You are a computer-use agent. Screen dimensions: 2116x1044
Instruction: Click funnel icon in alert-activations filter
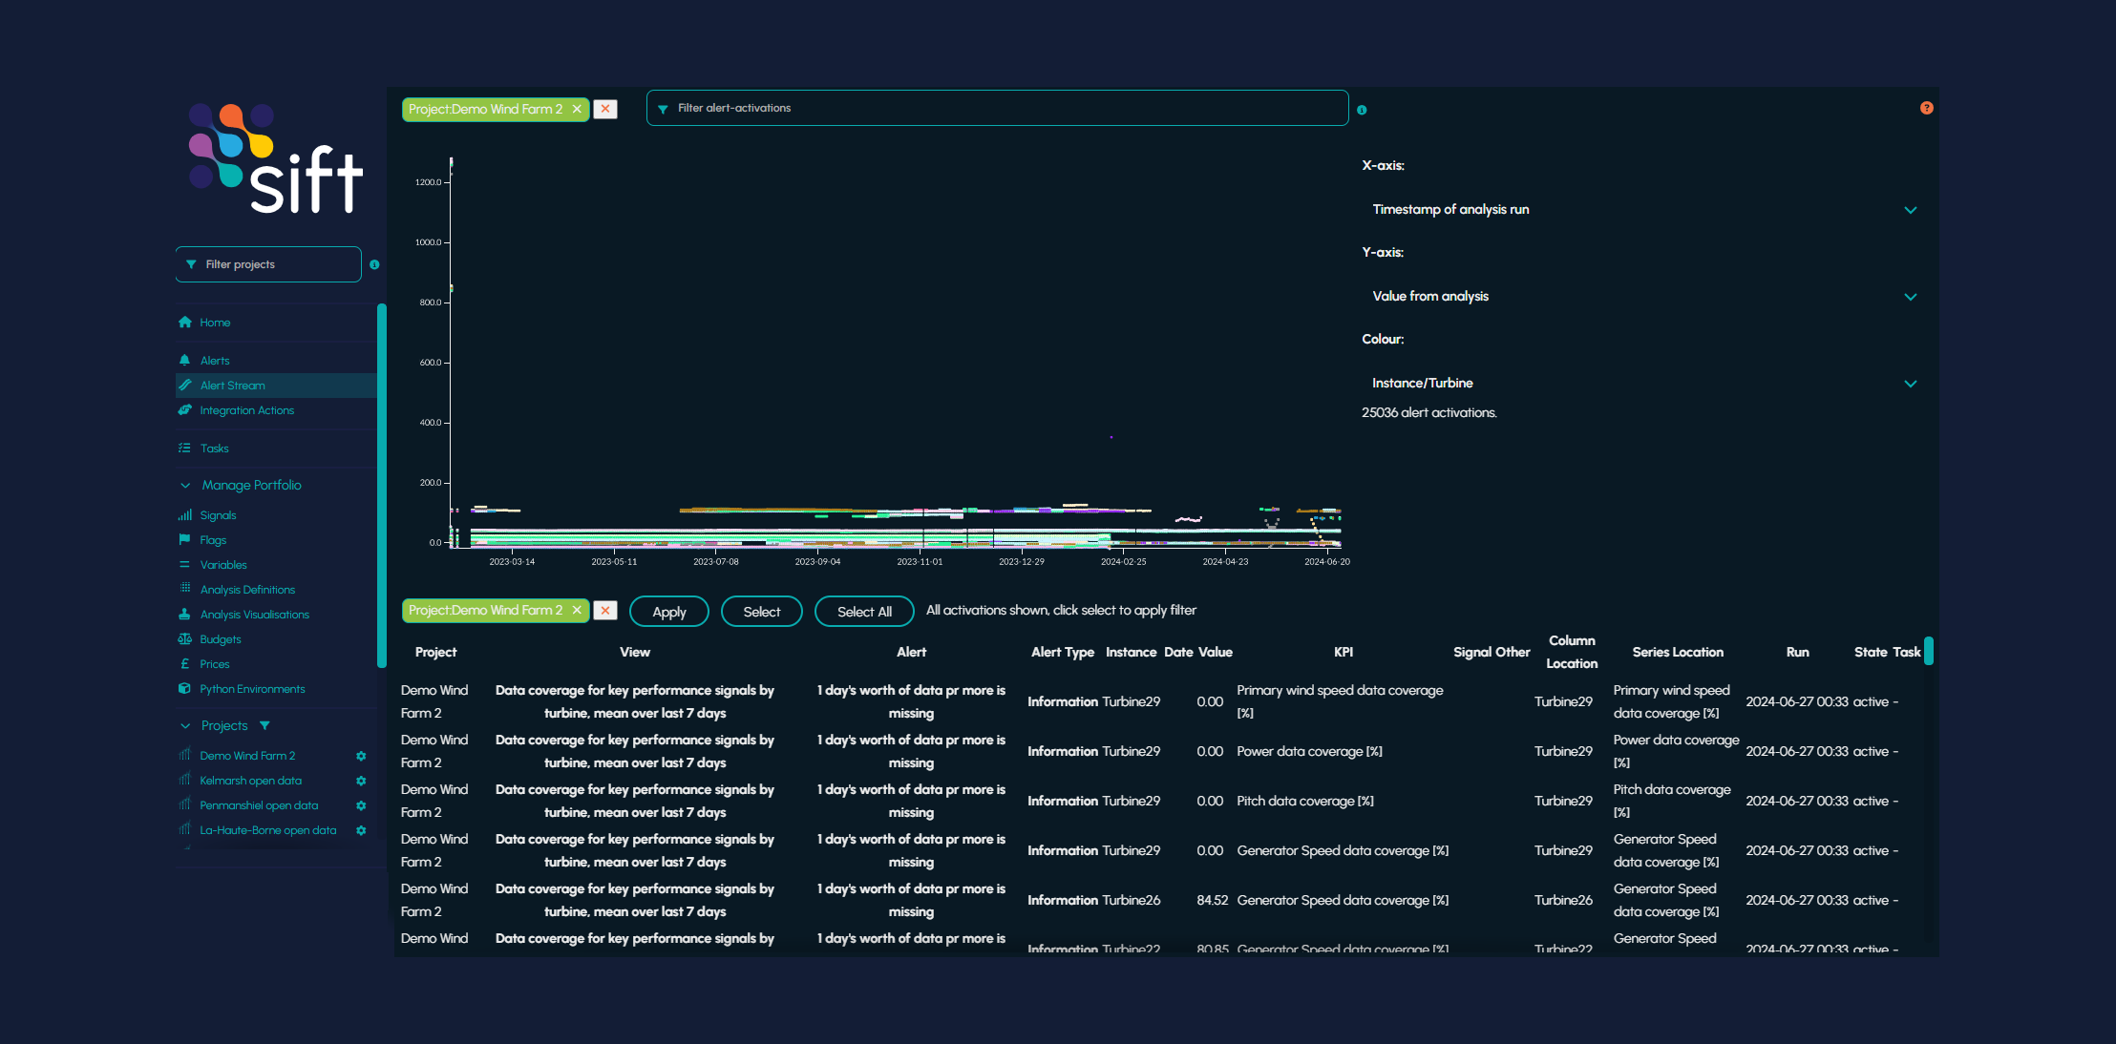[x=664, y=109]
